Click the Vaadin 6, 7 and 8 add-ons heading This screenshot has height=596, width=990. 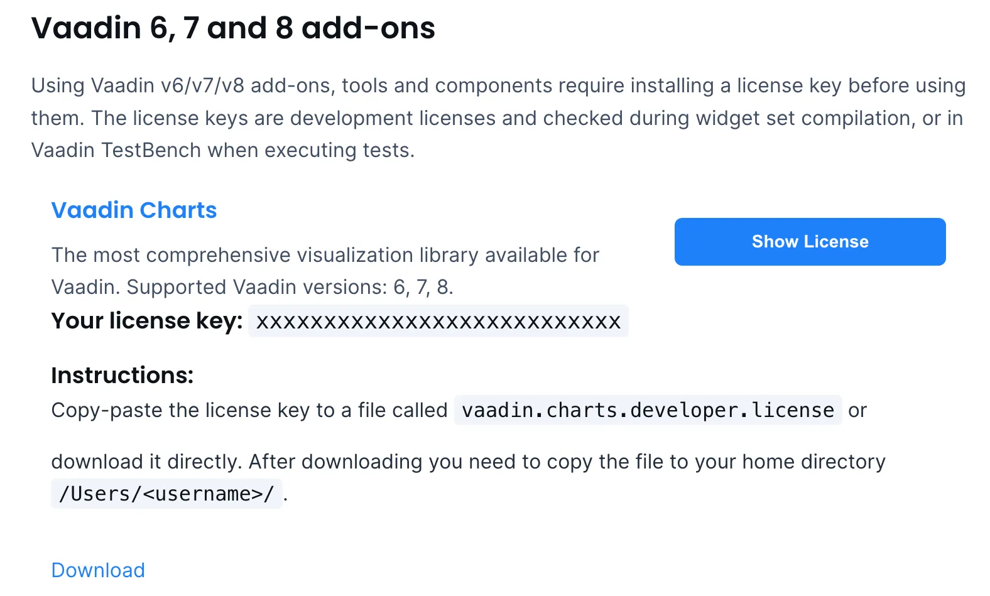[233, 28]
